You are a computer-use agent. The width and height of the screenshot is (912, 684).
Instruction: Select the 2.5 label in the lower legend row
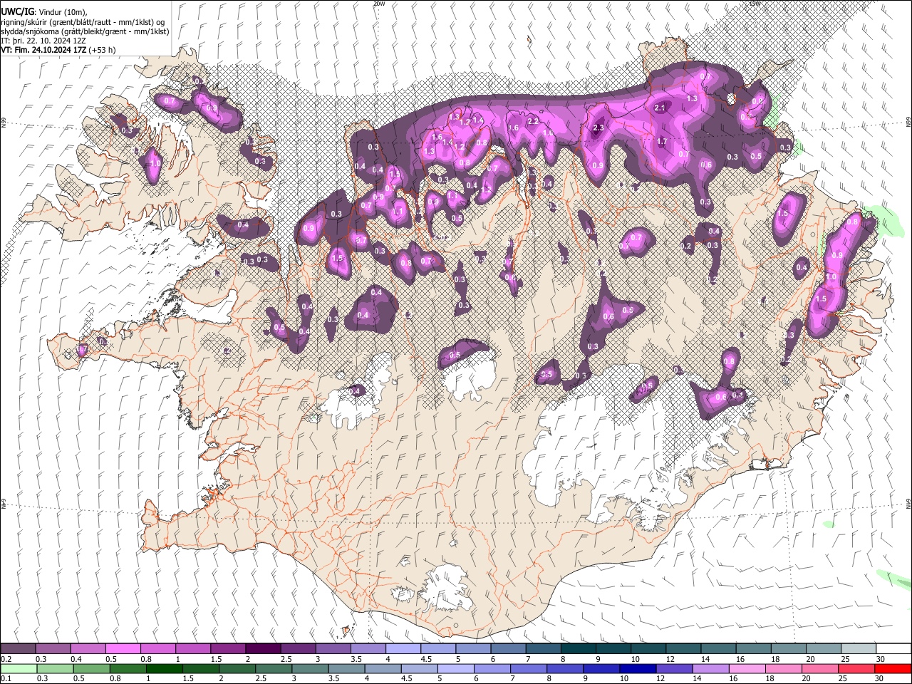click(260, 678)
